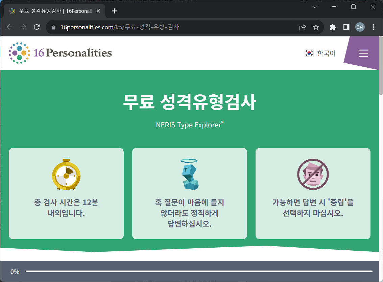Open the browser three-dot menu

click(373, 27)
